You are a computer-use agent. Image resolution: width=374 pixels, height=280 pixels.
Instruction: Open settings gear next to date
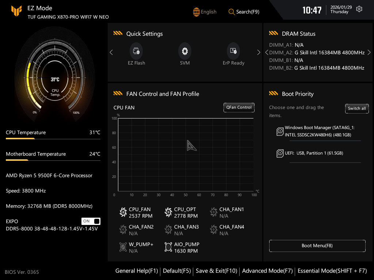[x=359, y=9]
